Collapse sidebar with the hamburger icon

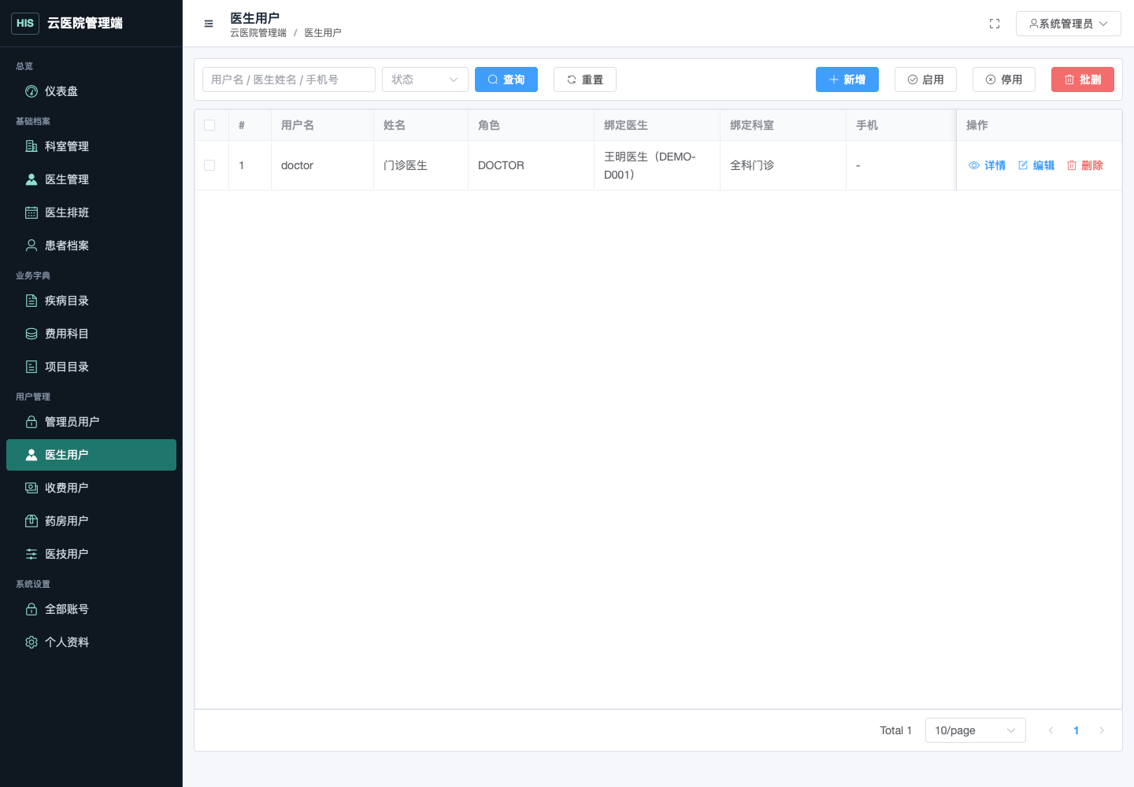click(209, 24)
